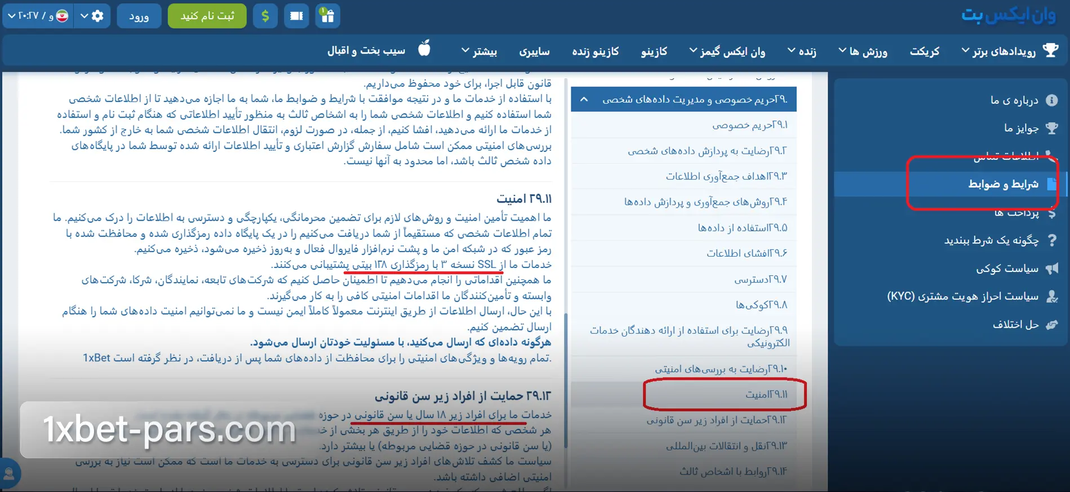The height and width of the screenshot is (492, 1070).
Task: Click the trophy icon beside رویدادهای برتر
Action: 1050,50
